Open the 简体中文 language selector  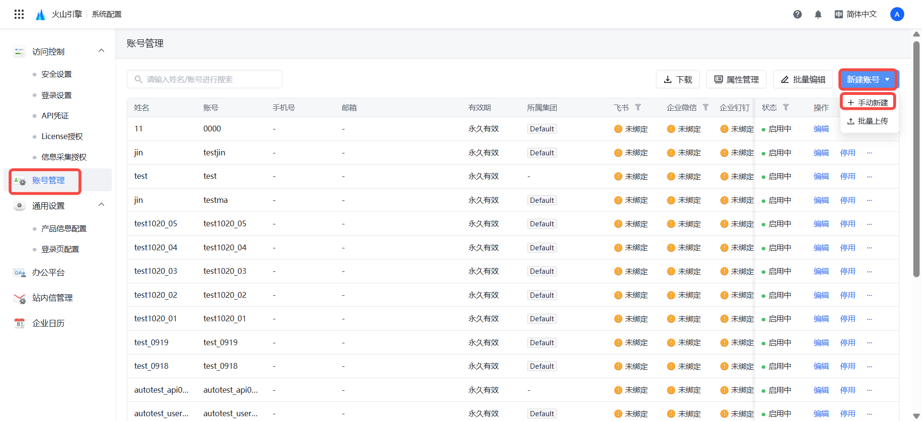(x=856, y=14)
